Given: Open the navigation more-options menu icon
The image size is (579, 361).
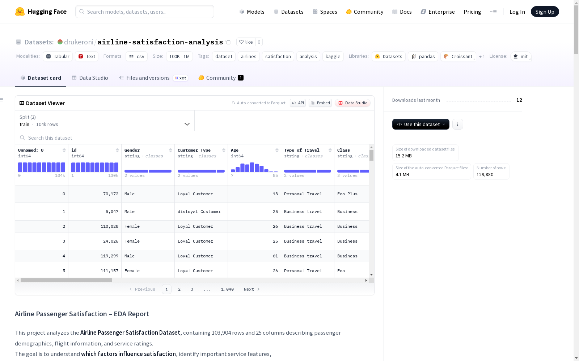Looking at the screenshot, I should tap(493, 12).
